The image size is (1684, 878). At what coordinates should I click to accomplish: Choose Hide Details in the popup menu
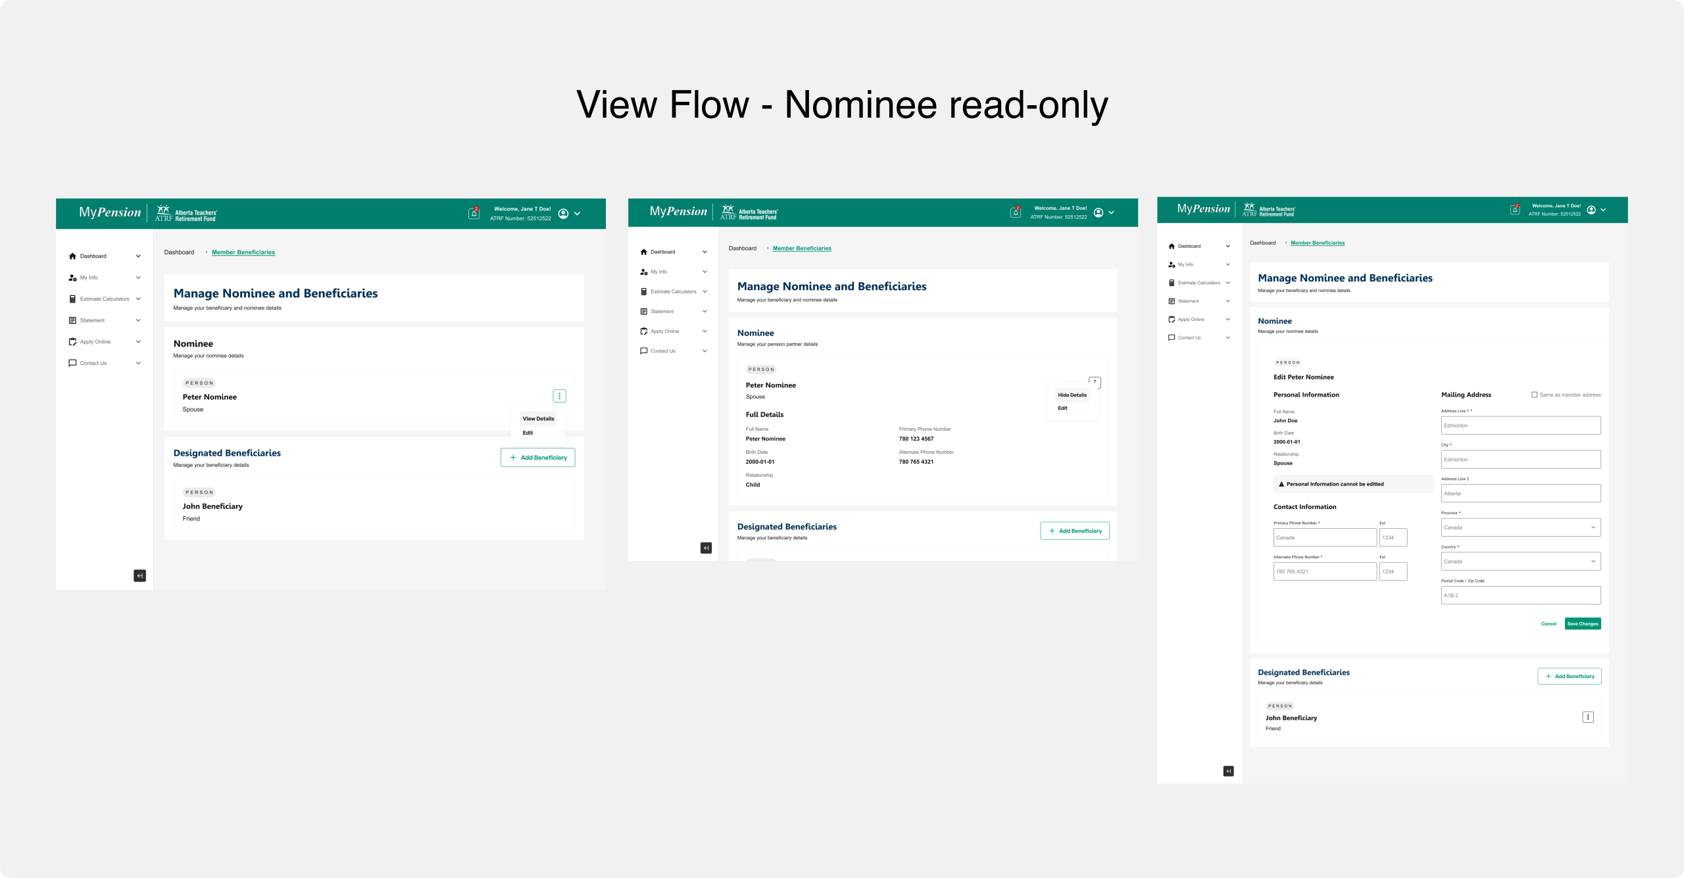click(1072, 395)
